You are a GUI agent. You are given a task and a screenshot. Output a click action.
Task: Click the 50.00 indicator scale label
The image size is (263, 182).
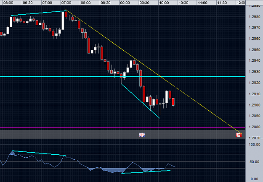(255, 162)
